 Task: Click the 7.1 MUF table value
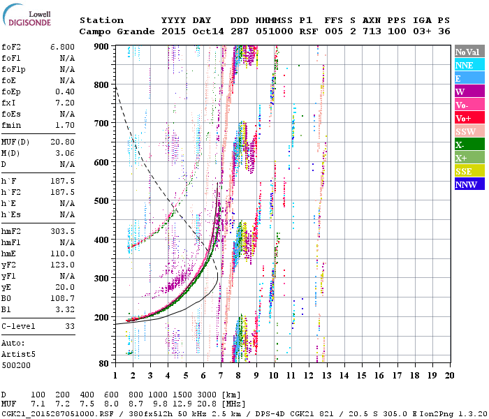coord(38,404)
